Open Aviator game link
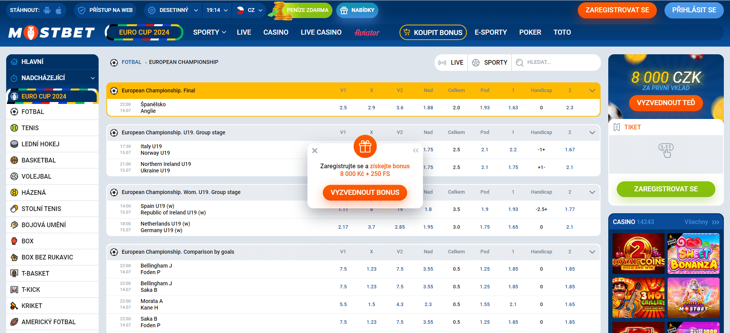The width and height of the screenshot is (730, 333). click(x=367, y=32)
